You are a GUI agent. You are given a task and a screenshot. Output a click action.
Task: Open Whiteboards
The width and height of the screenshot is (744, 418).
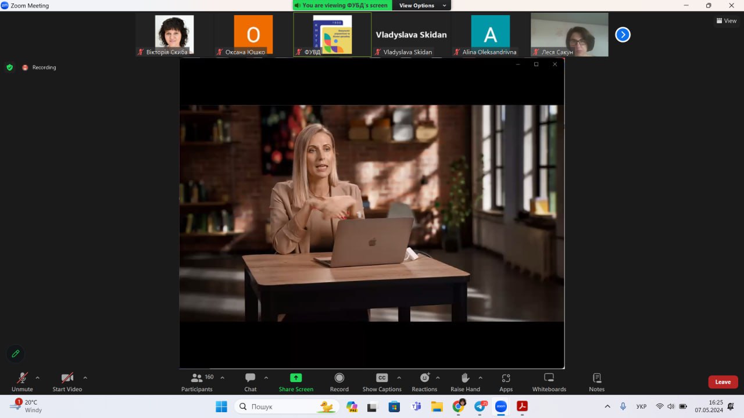[549, 383]
